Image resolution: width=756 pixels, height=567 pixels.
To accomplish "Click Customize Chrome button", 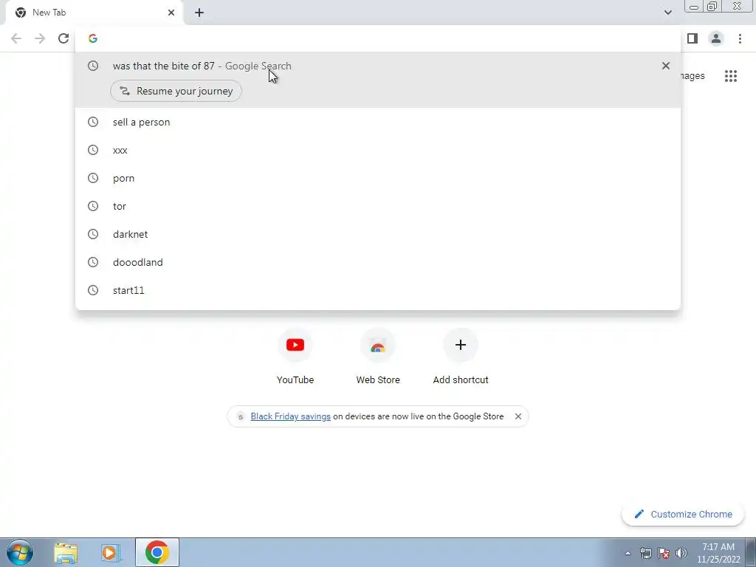I will (x=683, y=515).
